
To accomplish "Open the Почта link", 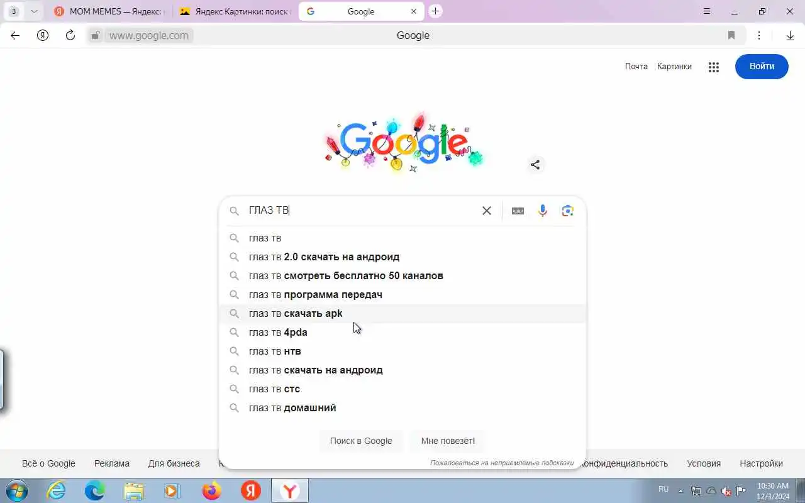I will [636, 66].
